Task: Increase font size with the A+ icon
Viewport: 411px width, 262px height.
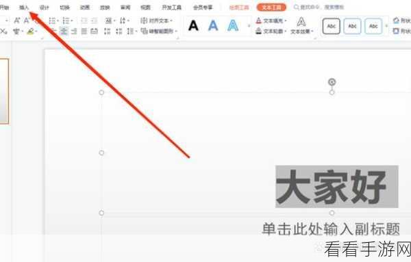Action: [17, 20]
